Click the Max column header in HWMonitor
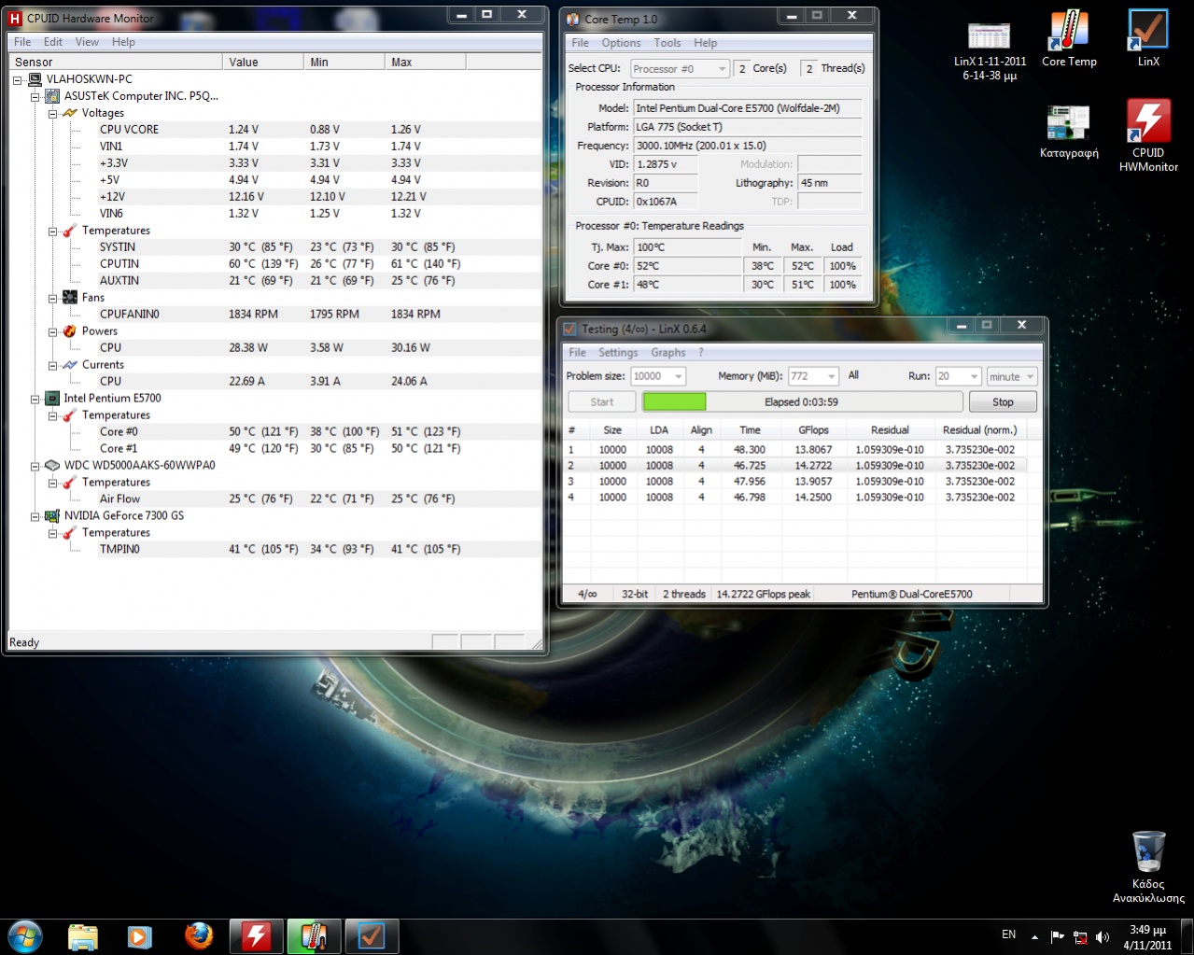Screen dimensions: 1194x955 click(425, 62)
